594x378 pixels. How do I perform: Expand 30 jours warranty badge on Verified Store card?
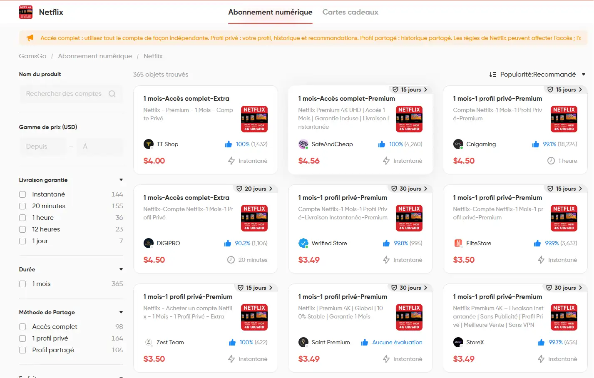410,189
